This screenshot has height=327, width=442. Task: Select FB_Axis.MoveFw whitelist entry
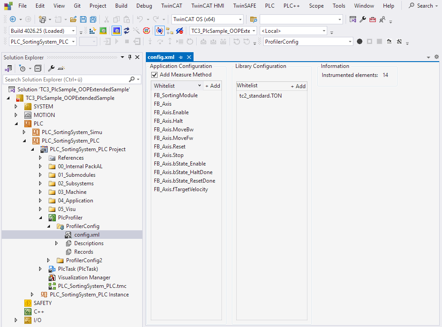click(x=173, y=138)
